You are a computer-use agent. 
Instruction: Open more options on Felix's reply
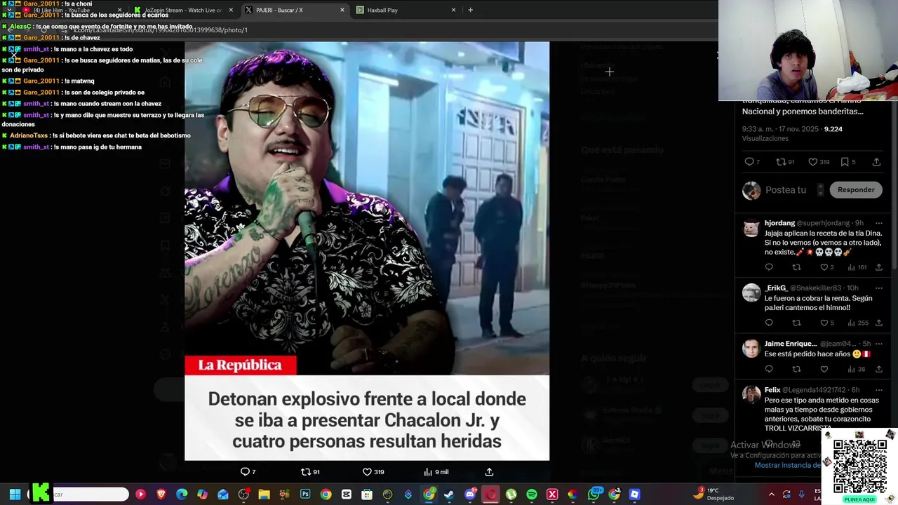(x=878, y=390)
